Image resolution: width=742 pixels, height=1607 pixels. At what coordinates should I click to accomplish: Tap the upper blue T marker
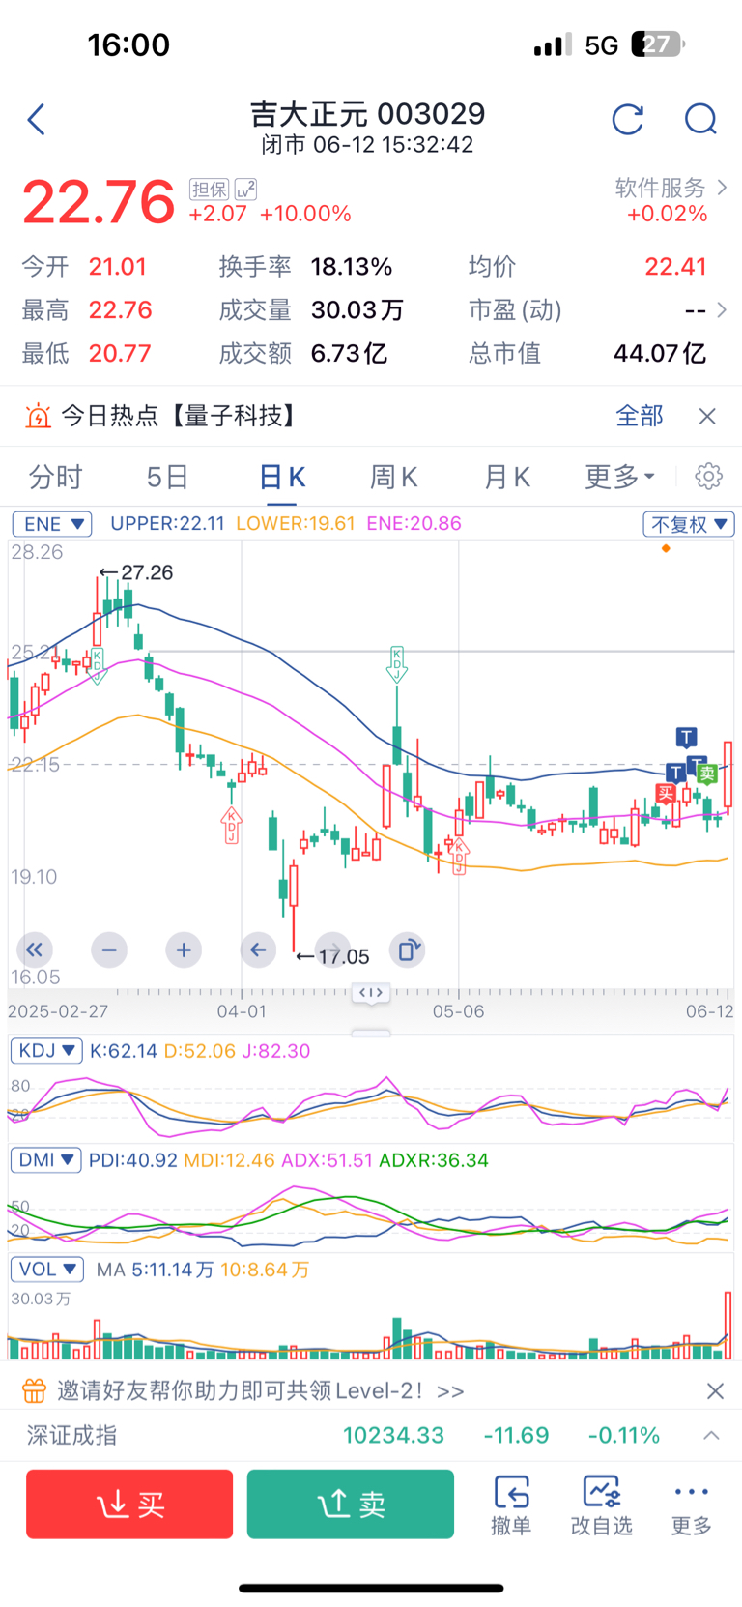pos(687,738)
